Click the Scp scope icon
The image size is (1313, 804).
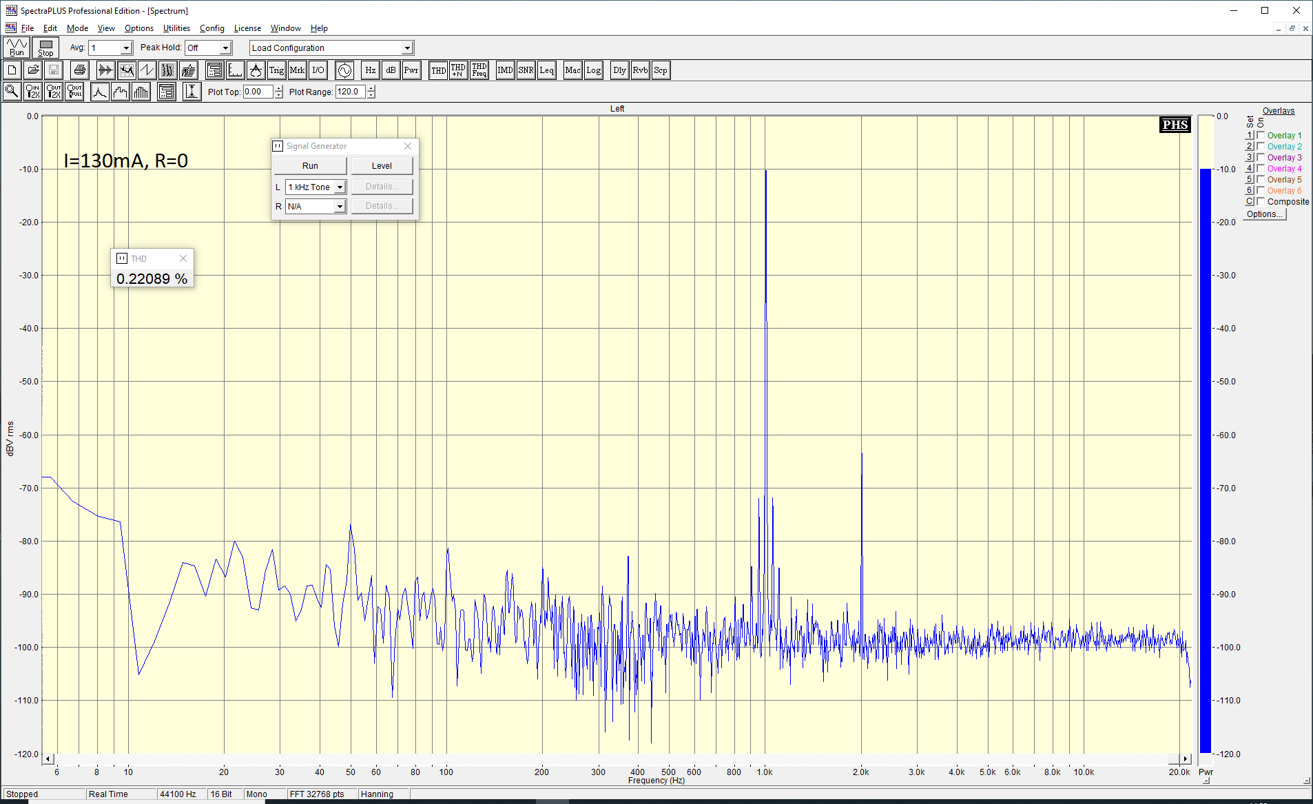[661, 70]
